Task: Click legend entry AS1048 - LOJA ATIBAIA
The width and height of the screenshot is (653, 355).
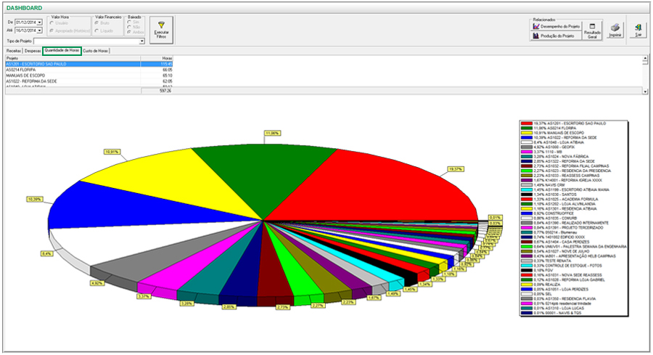Action: 559,142
